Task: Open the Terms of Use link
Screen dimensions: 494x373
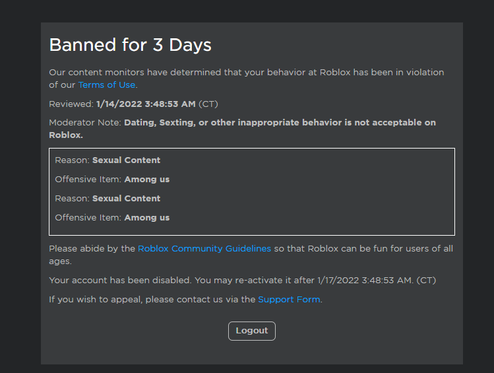Action: coord(107,85)
